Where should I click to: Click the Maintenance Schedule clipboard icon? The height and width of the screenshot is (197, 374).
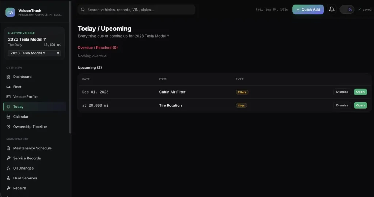[8, 148]
